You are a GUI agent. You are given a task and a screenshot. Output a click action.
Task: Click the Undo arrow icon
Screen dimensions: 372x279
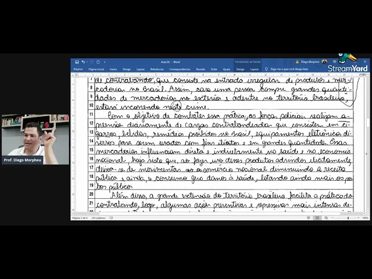point(83,62)
